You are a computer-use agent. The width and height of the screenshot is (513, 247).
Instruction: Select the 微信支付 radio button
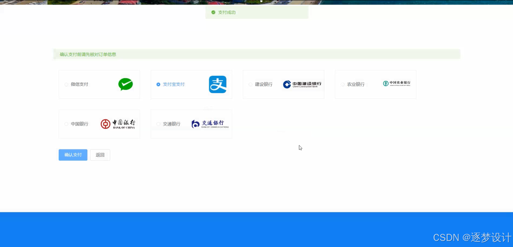(x=66, y=84)
